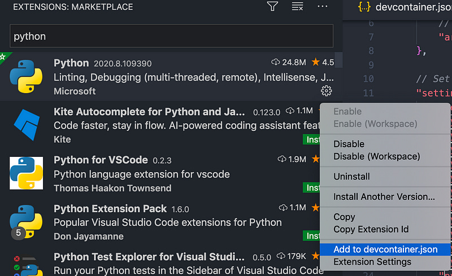Open Extension Settings from the menu

point(372,262)
